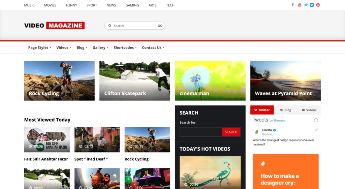Expand the Contact Us dropdown
This screenshot has width=345, height=189.
(153, 48)
